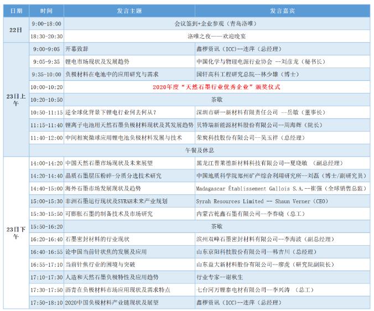Click the 10:00-10:20 time cell
This screenshot has width=374, height=311.
[x=46, y=87]
